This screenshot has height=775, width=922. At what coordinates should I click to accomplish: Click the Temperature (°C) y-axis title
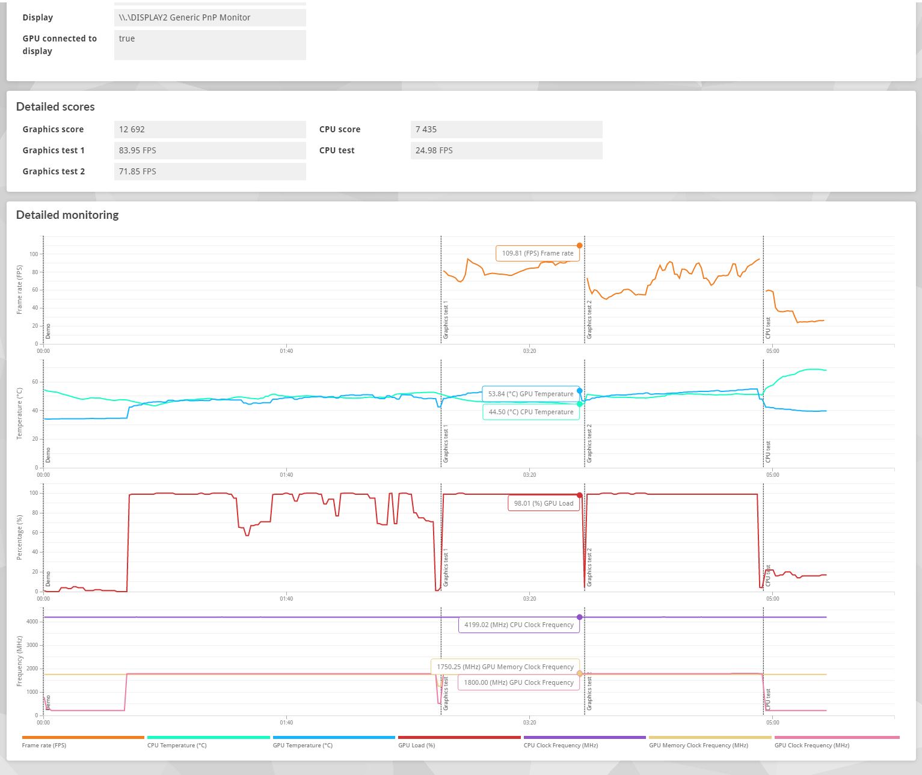19,414
